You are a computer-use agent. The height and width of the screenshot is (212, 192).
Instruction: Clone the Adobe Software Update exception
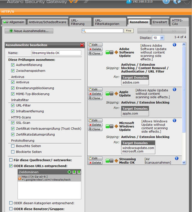click(x=95, y=53)
